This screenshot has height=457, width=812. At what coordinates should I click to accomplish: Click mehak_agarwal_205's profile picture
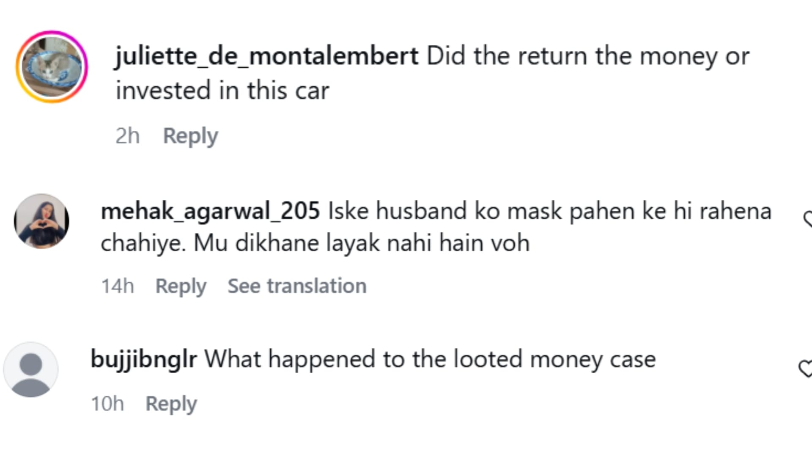pos(41,221)
